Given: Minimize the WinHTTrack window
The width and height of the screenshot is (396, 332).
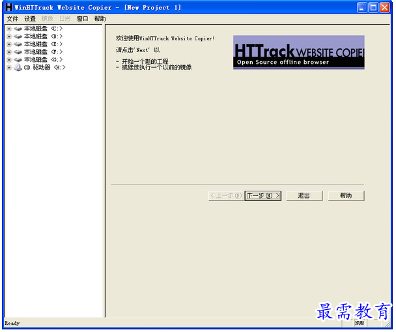Looking at the screenshot, I should point(362,8).
